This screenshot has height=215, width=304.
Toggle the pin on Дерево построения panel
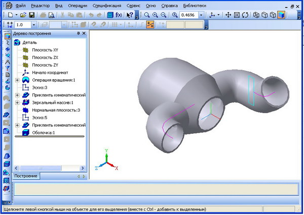(x=78, y=34)
